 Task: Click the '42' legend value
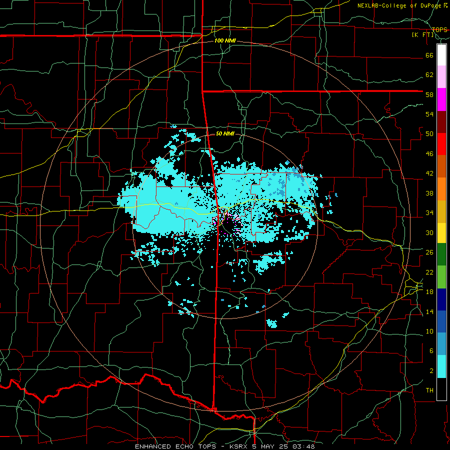[429, 173]
